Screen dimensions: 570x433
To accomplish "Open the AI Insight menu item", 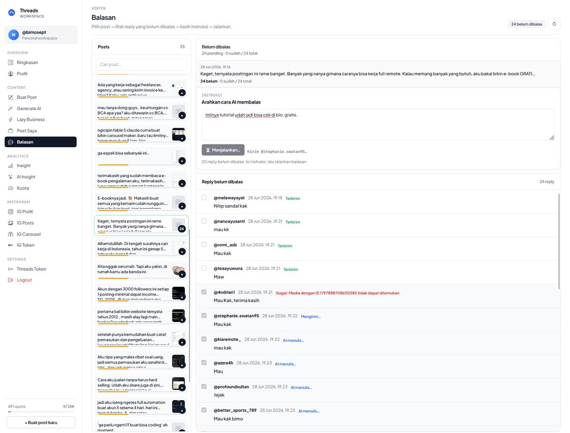I will pos(40,177).
